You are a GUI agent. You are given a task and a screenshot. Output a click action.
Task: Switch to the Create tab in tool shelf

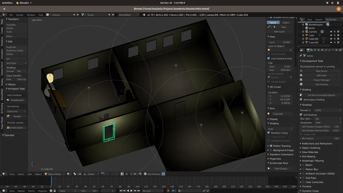point(2,30)
